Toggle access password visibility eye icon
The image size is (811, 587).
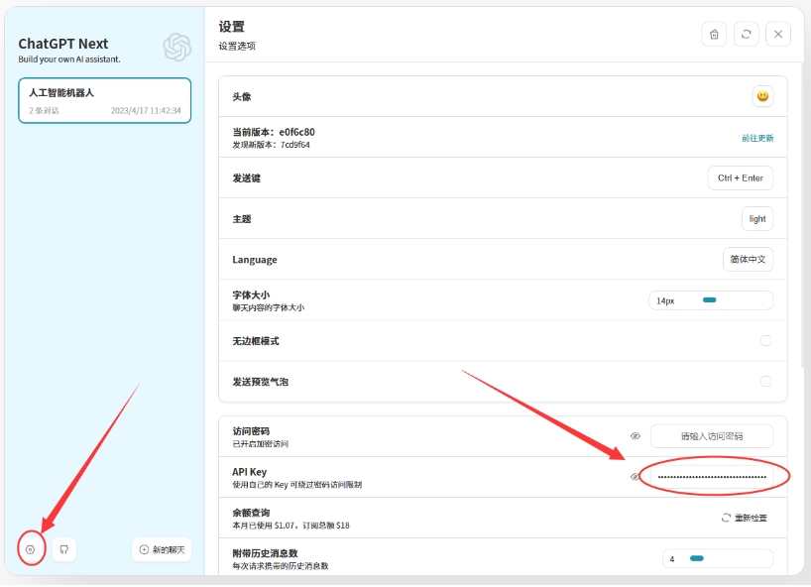coord(636,436)
